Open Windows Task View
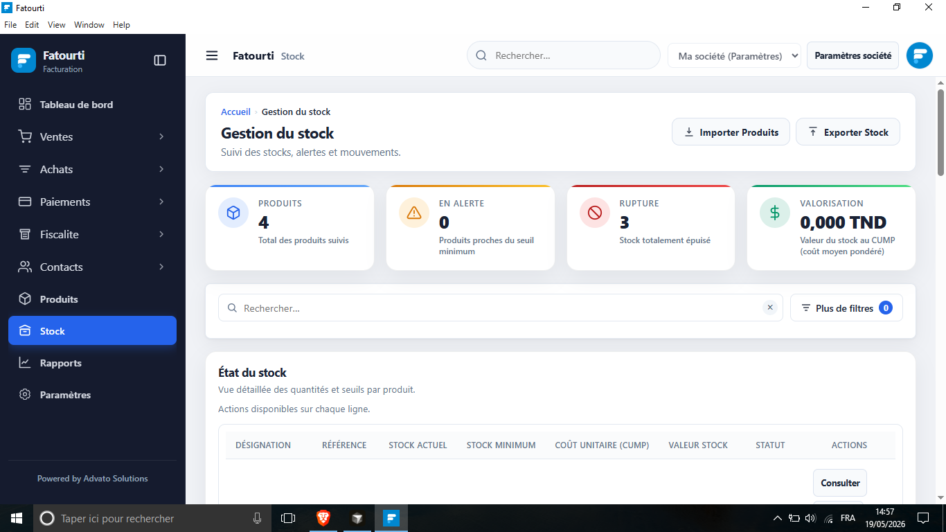The image size is (946, 532). click(x=288, y=517)
